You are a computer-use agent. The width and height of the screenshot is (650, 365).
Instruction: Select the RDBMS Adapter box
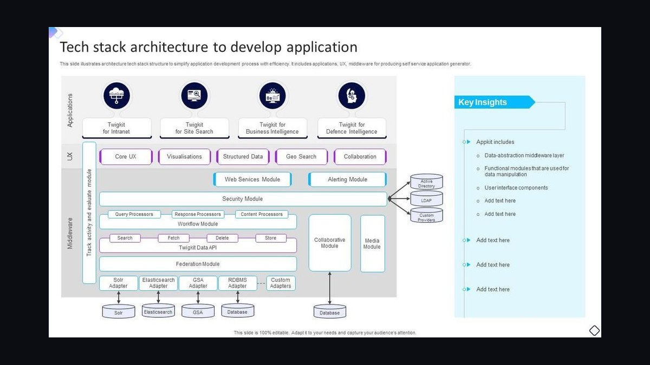click(x=237, y=283)
